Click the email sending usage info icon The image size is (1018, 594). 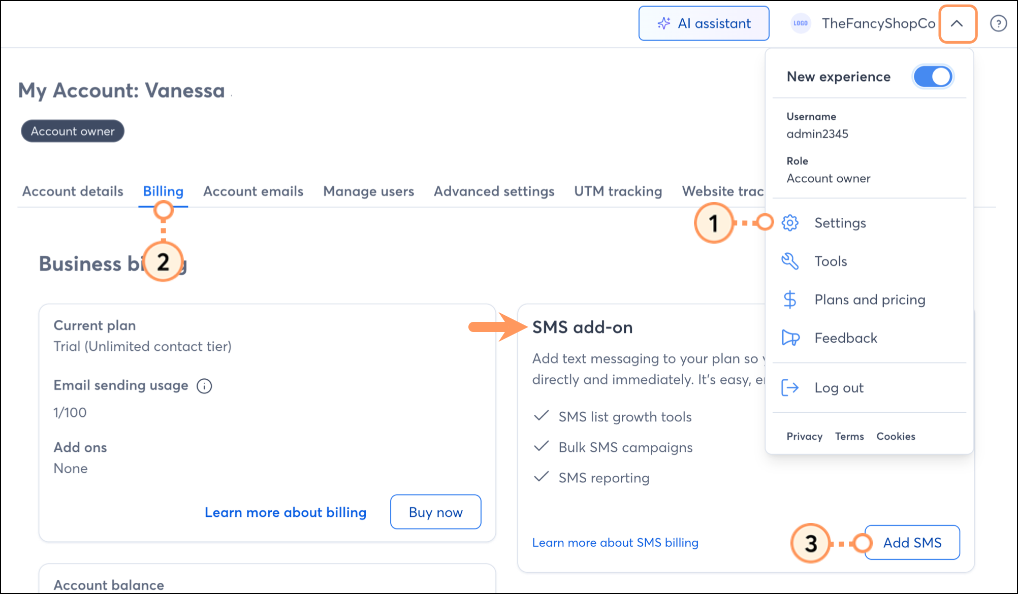204,386
